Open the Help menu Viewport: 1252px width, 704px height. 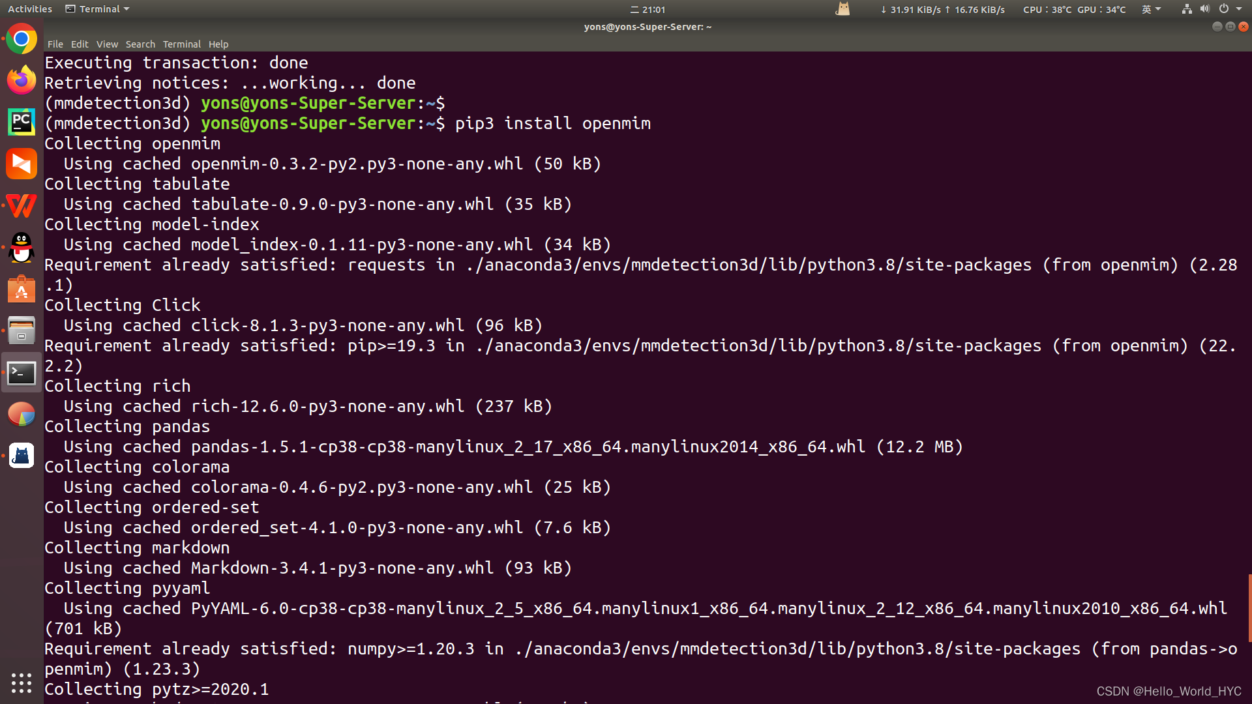(x=218, y=44)
